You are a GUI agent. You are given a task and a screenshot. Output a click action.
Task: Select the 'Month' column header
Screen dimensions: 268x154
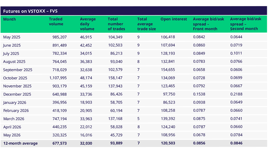[x=9, y=19]
